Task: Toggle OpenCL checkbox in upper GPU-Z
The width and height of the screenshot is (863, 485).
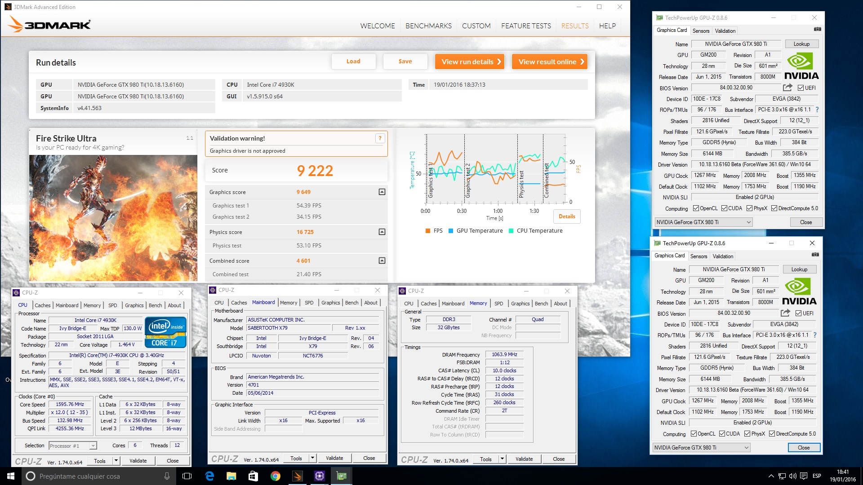Action: (x=696, y=208)
